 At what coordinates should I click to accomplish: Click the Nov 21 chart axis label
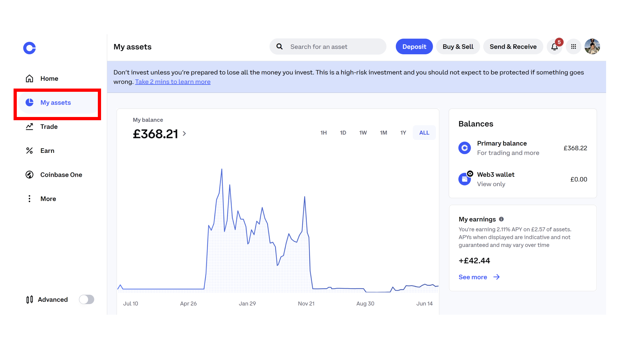click(x=306, y=303)
